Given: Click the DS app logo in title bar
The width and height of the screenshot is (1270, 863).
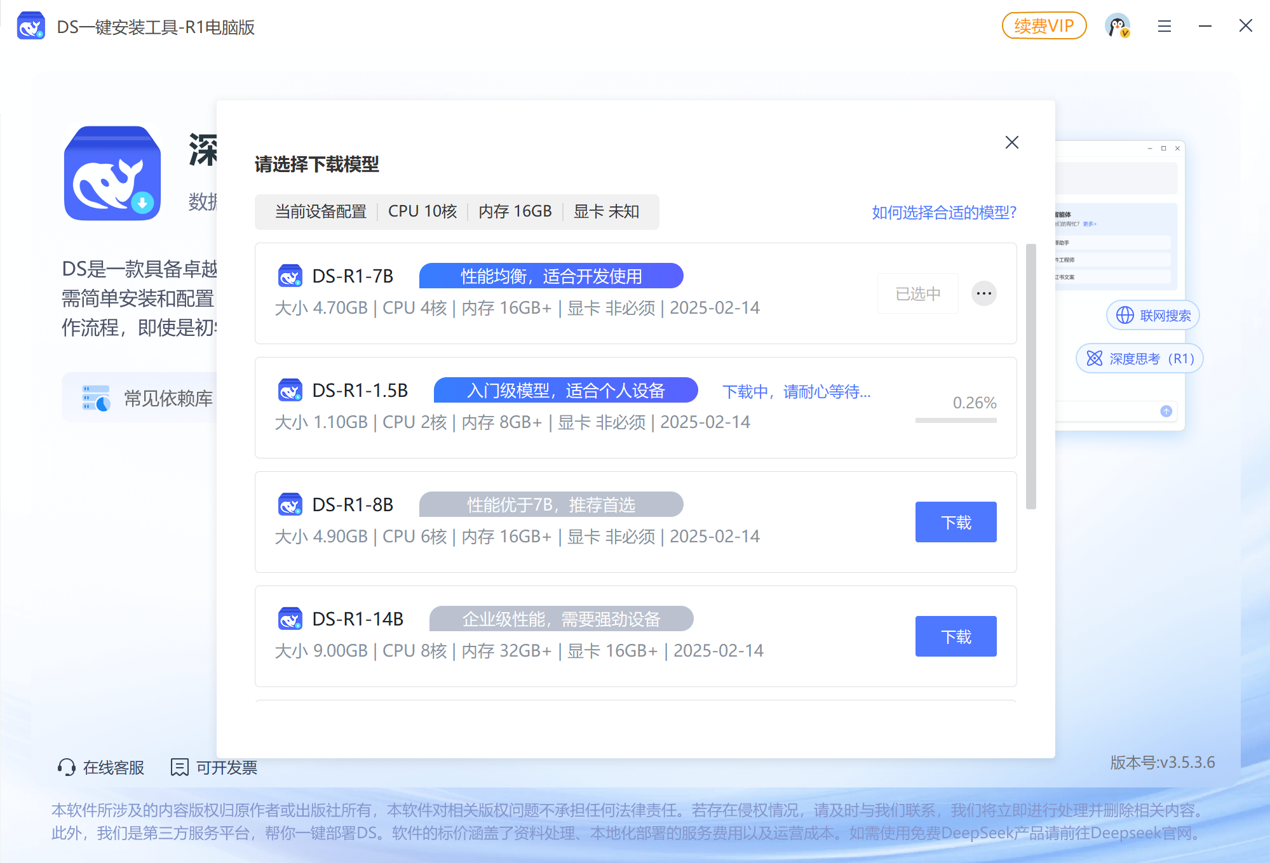Looking at the screenshot, I should (x=30, y=26).
